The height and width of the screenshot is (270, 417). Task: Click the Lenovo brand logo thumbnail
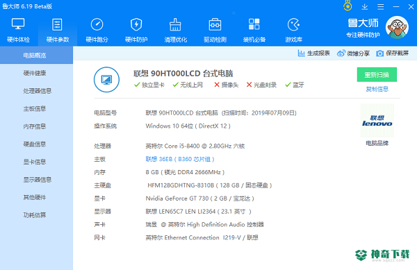[x=377, y=121]
